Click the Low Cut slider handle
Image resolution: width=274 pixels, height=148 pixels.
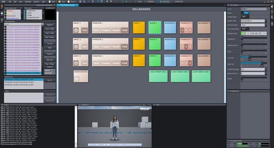point(250,57)
